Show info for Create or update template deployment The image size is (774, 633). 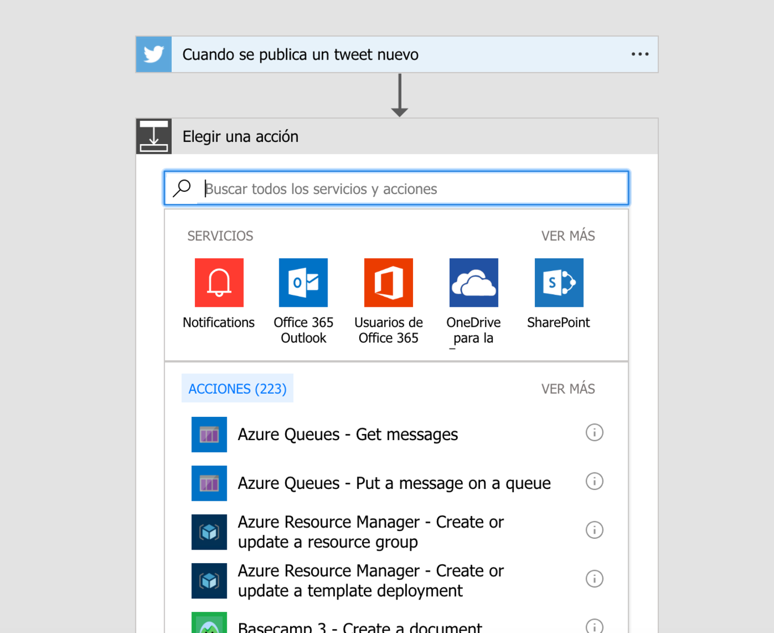click(594, 579)
